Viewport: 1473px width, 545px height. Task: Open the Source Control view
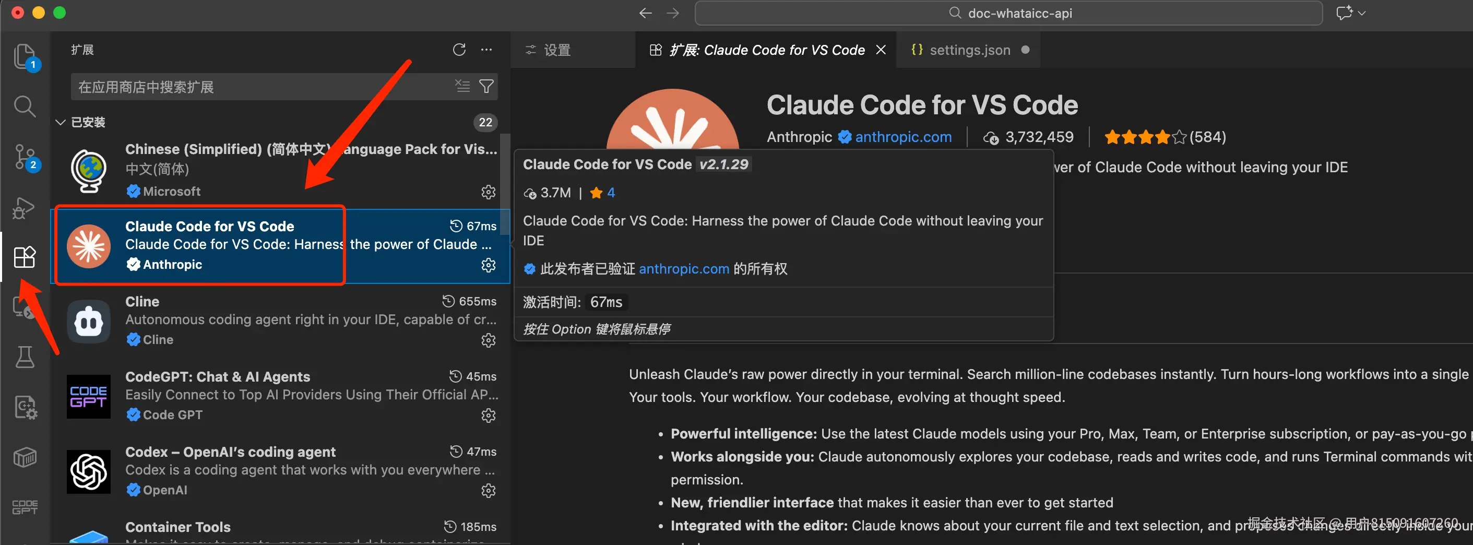point(25,157)
